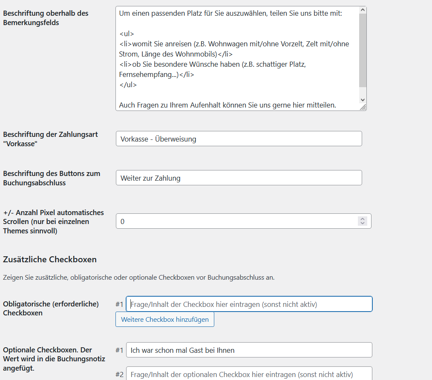The width and height of the screenshot is (432, 380).
Task: Click the "Anzahl Pixel automatisches Scrollen" label
Action: click(x=53, y=221)
